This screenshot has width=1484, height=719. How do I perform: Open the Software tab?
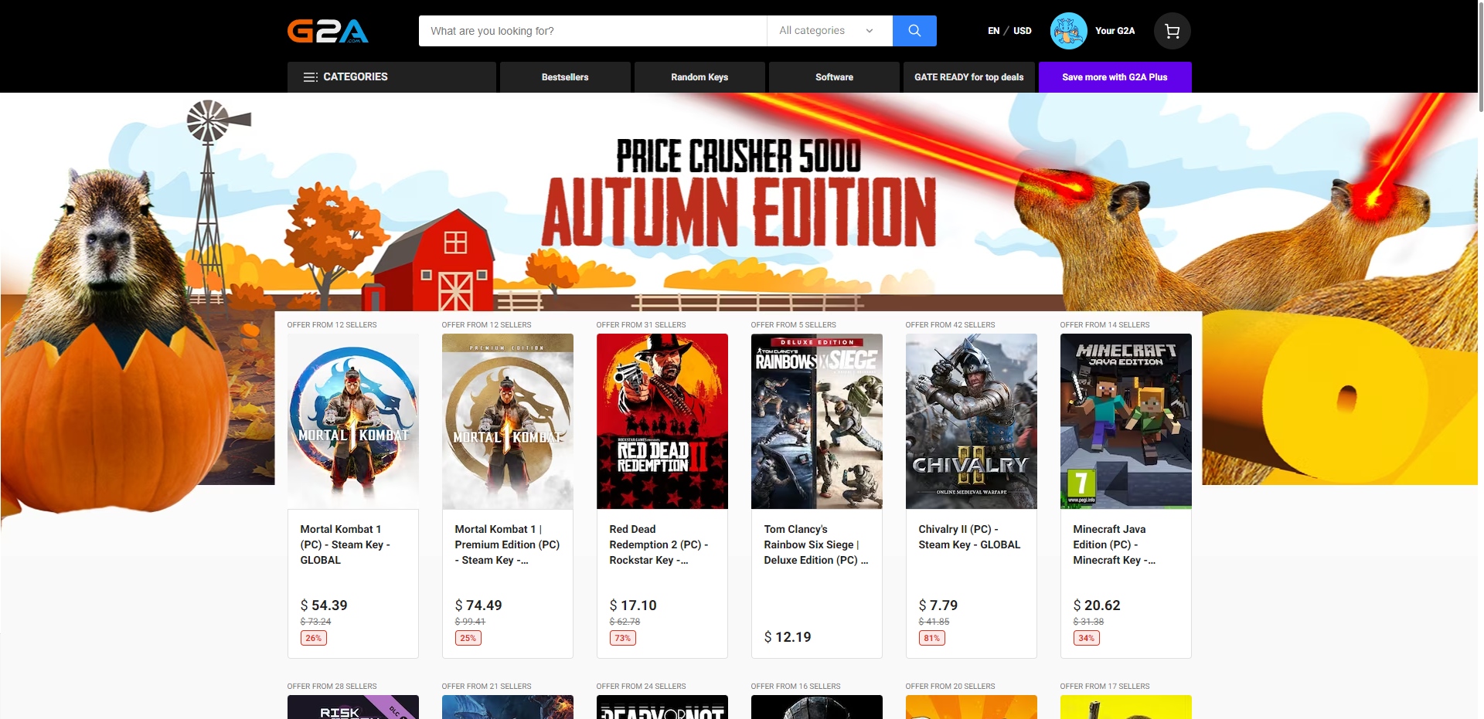[834, 77]
